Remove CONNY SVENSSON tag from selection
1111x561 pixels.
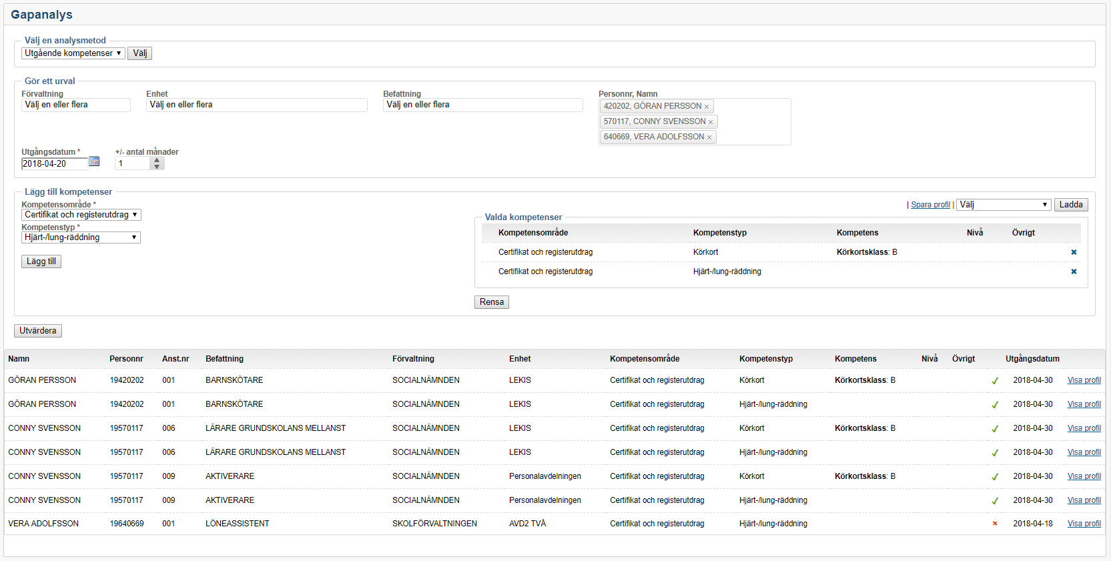point(711,122)
